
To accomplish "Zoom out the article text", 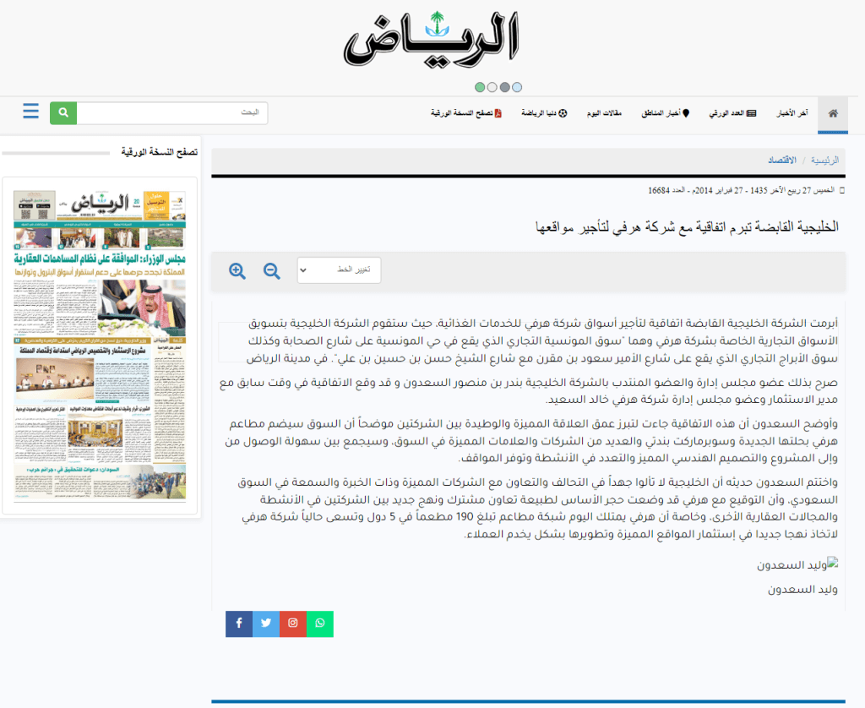I will pyautogui.click(x=271, y=271).
